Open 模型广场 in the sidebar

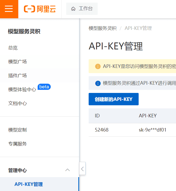18,62
